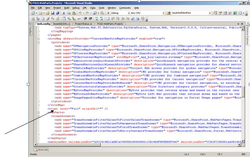
Task: Click the Copy toolbar icon
Action: 69,13
